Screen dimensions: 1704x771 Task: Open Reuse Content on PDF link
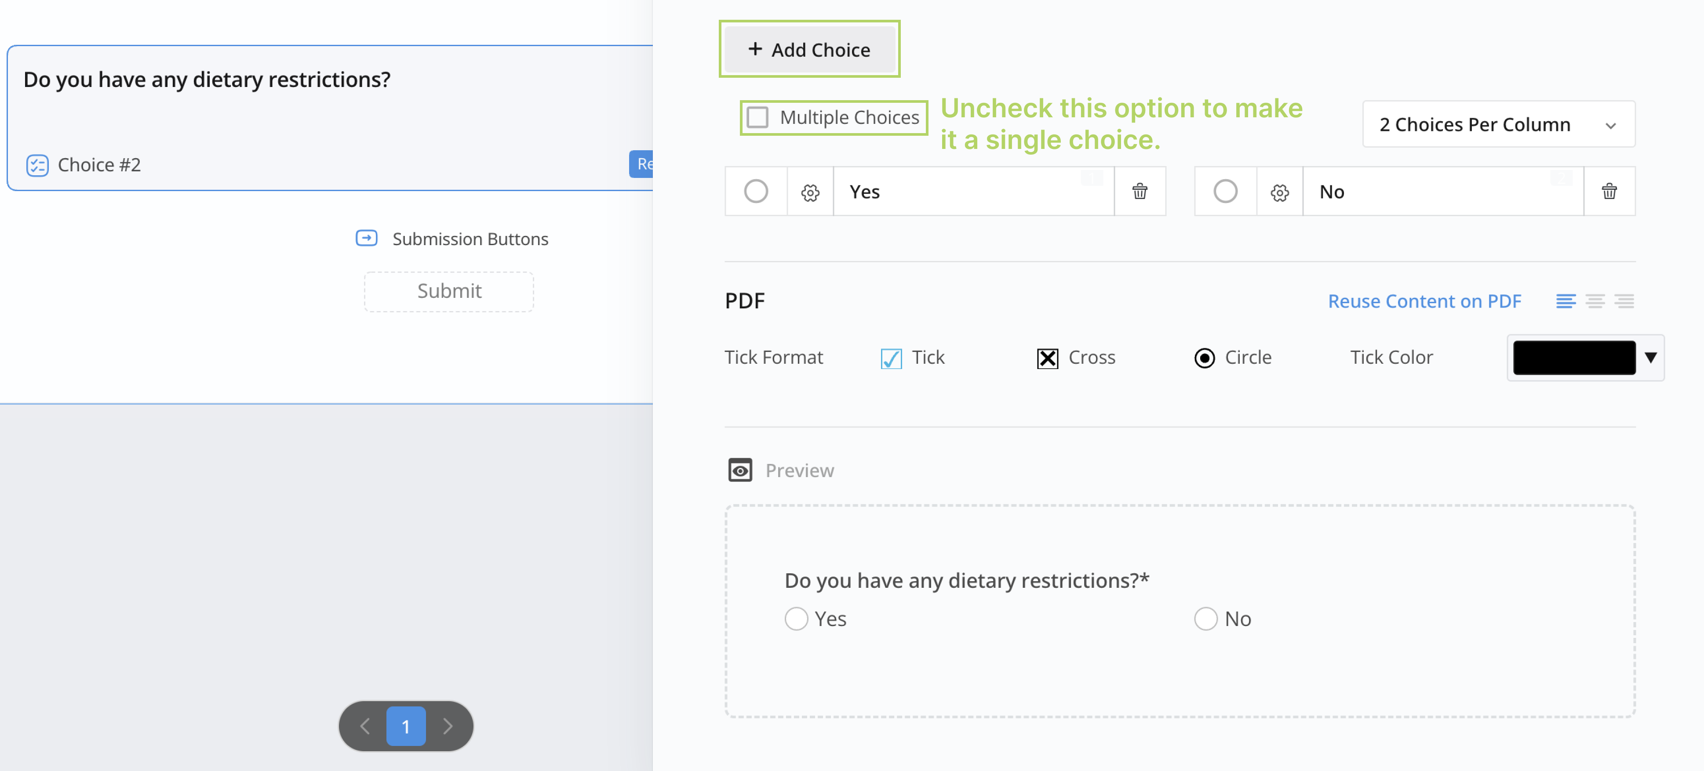pyautogui.click(x=1424, y=301)
